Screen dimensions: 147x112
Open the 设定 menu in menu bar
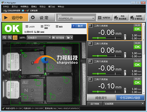pyautogui.click(x=43, y=7)
